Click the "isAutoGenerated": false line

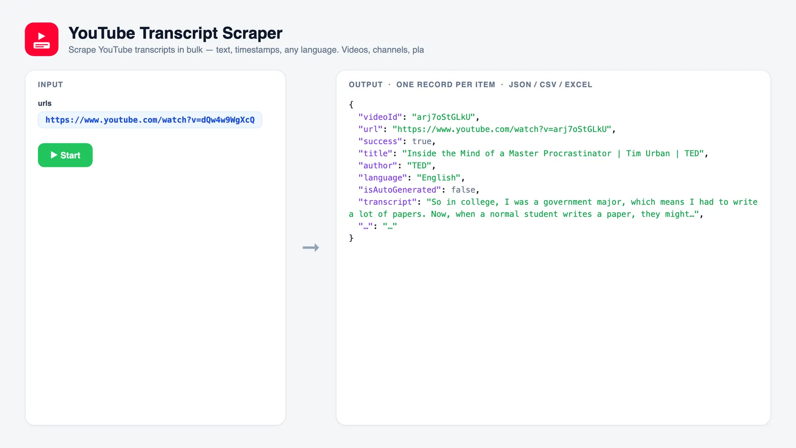click(419, 190)
